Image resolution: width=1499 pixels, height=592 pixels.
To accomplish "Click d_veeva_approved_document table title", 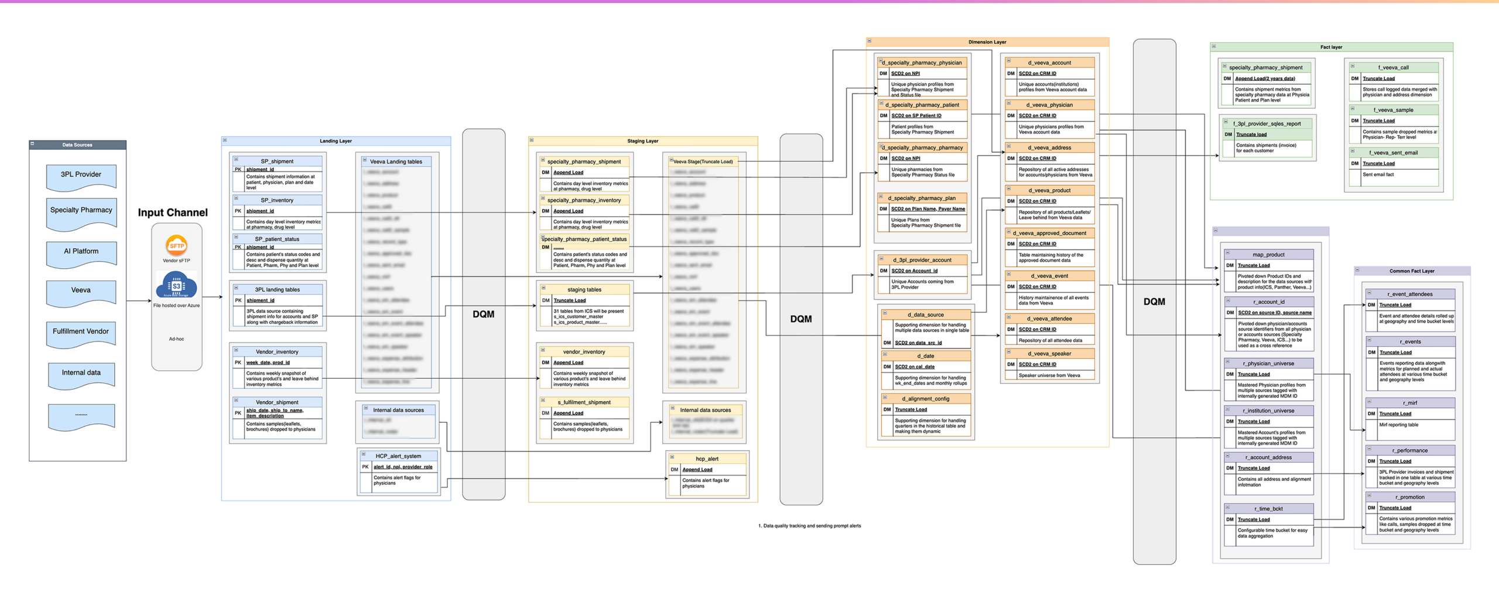I will [x=1049, y=233].
